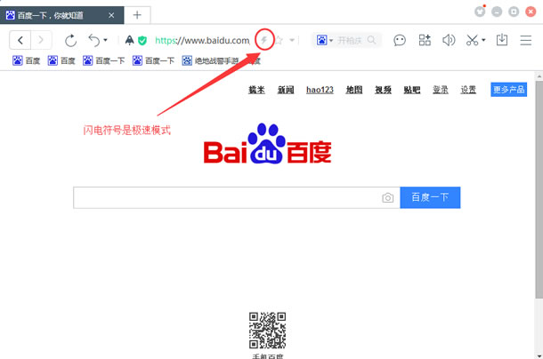Close the 百度一下,你就知道 tab
This screenshot has height=359, width=543.
click(111, 15)
